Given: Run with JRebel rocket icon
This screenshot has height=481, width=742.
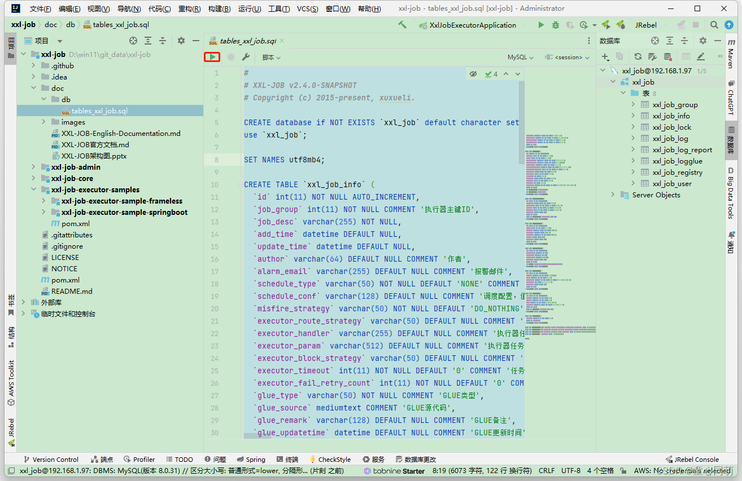Looking at the screenshot, I should [606, 25].
